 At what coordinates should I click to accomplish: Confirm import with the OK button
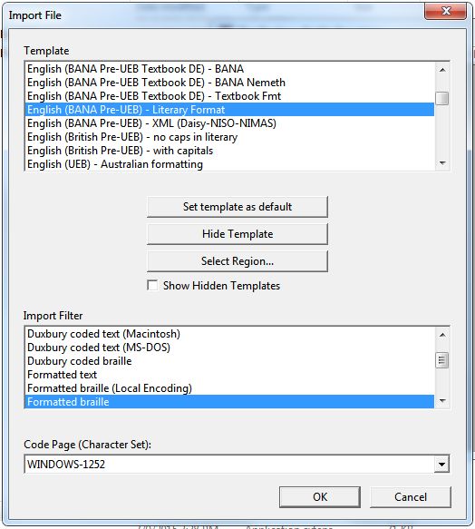(x=320, y=496)
